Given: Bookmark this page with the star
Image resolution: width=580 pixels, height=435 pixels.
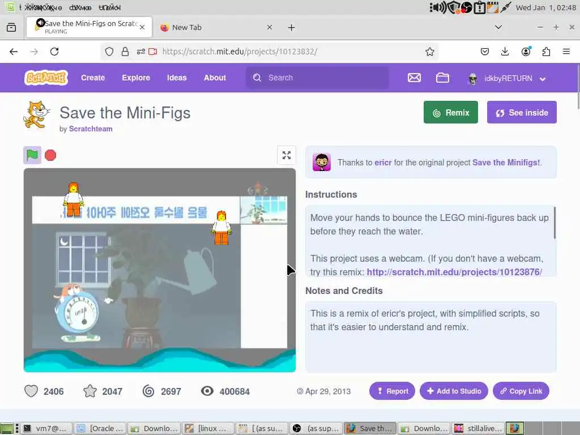Looking at the screenshot, I should point(429,52).
